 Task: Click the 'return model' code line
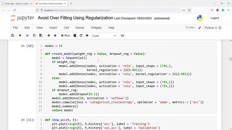pos(62,110)
